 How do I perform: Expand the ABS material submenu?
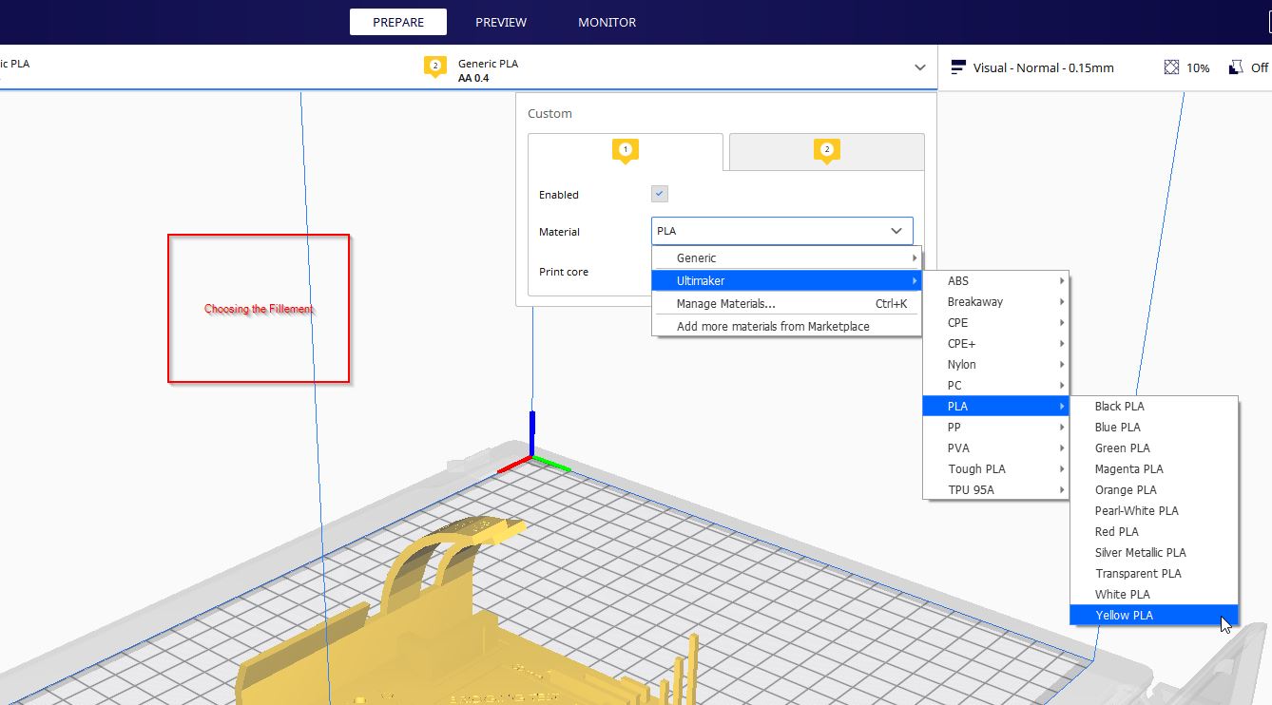tap(996, 280)
